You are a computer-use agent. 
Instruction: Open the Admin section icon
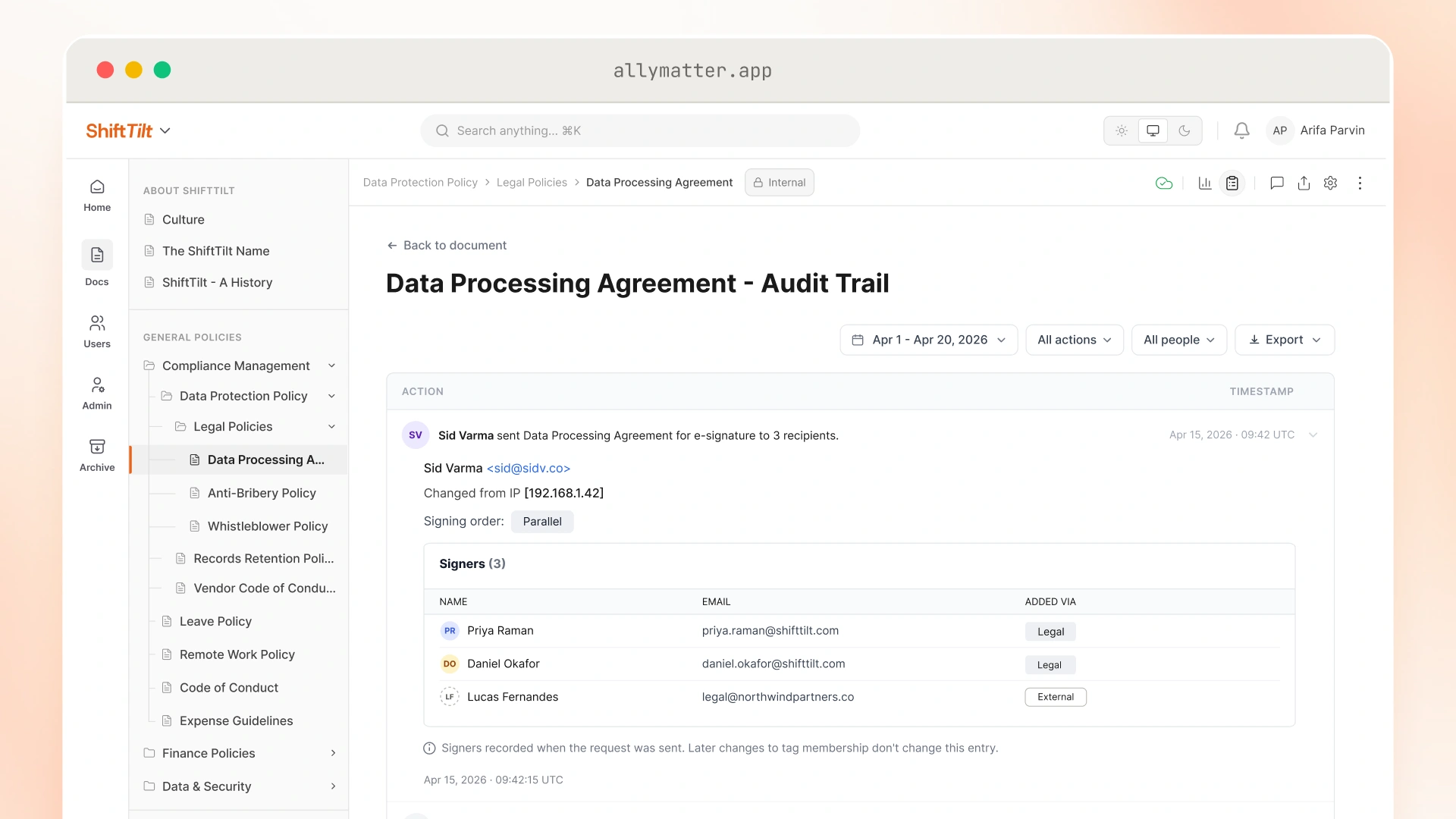97,385
